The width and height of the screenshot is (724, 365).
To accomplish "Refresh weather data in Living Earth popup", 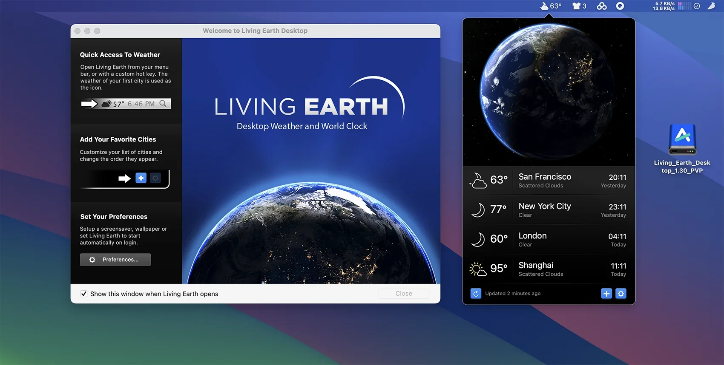I will click(x=476, y=294).
